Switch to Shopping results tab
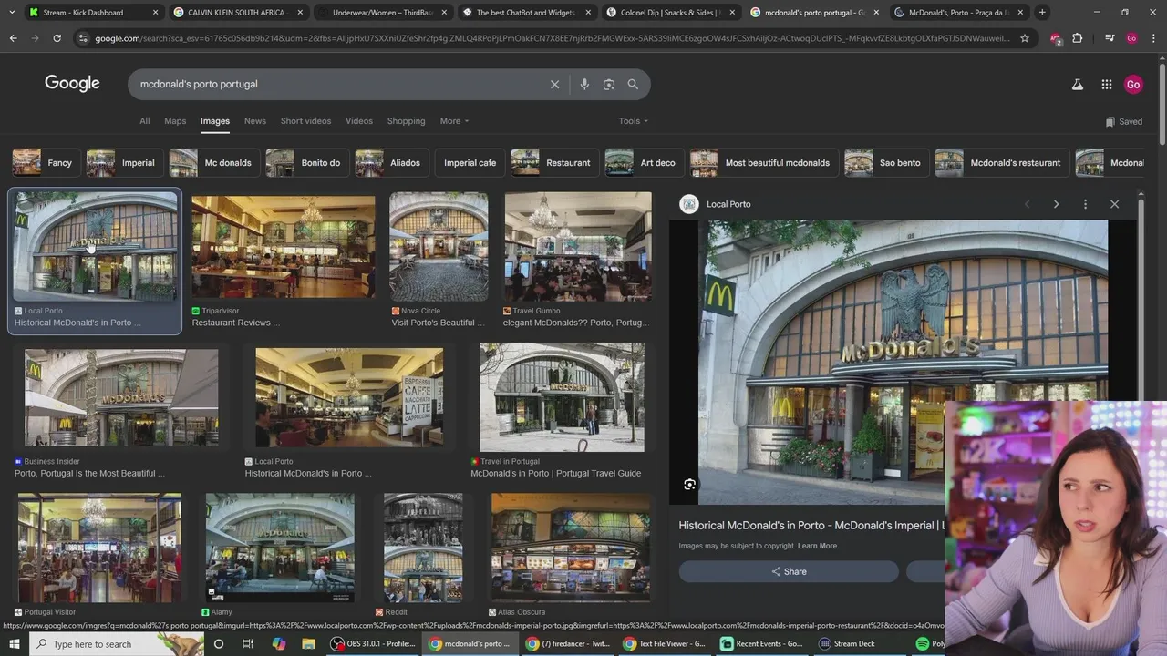Image resolution: width=1167 pixels, height=656 pixels. tap(406, 121)
